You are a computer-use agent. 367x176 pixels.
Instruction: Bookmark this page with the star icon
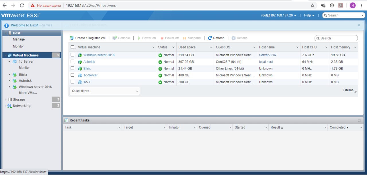(x=313, y=5)
